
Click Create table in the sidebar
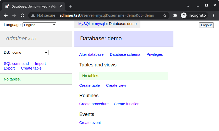(31, 68)
